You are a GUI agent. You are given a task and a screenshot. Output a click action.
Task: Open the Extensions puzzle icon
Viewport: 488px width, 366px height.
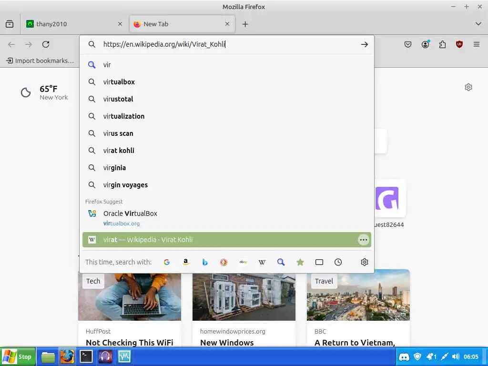[x=442, y=44]
